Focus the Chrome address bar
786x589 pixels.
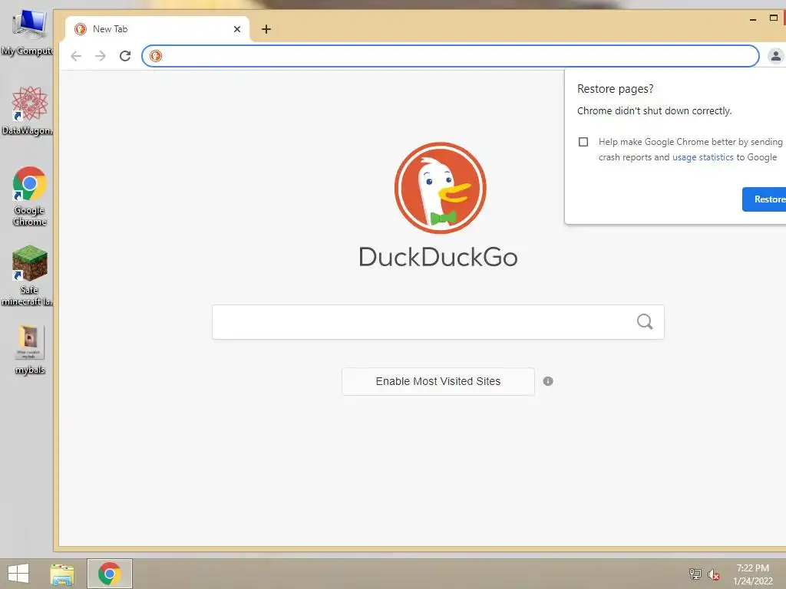(450, 56)
